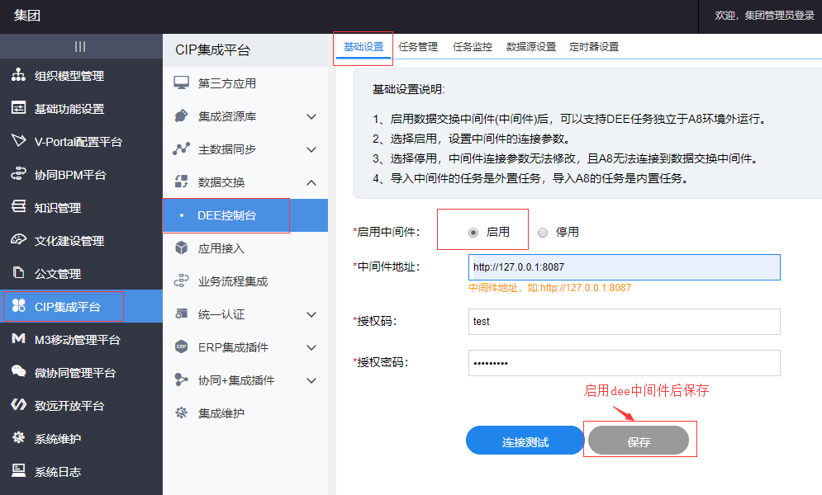Image resolution: width=822 pixels, height=495 pixels.
Task: Click the V-Portal配置平台 icon
Action: pos(18,141)
